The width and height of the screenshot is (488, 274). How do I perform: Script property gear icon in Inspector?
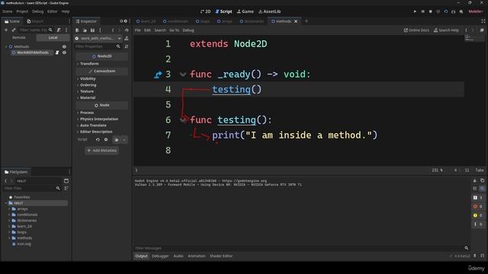pyautogui.click(x=106, y=140)
